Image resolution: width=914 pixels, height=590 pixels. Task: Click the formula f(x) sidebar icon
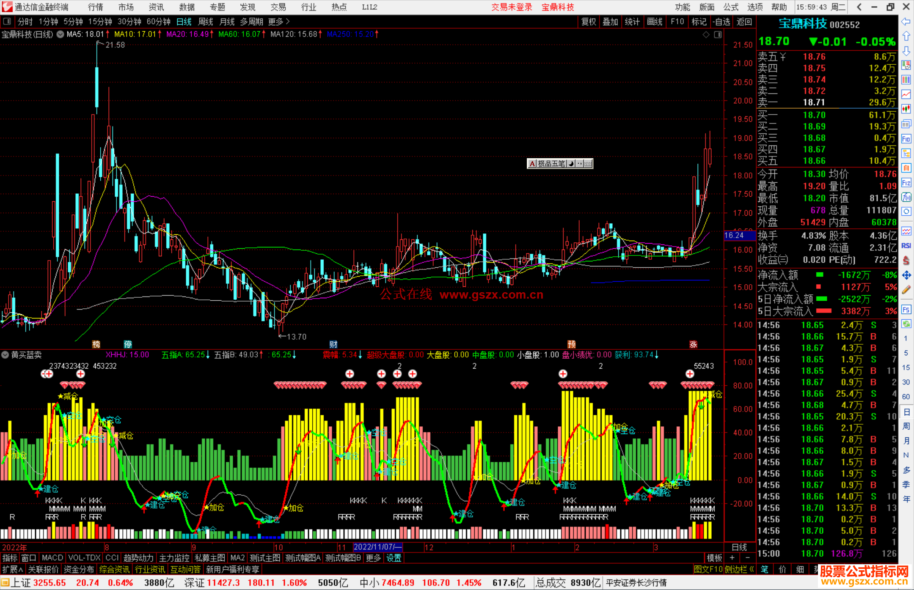coord(906,197)
